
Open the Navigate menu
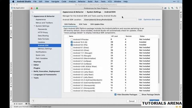[55, 1]
